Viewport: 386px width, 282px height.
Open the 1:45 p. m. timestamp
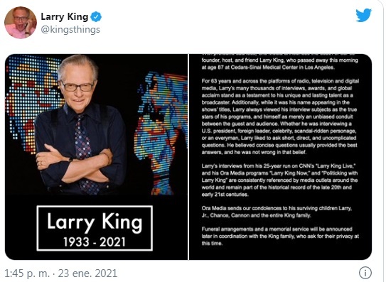point(27,273)
